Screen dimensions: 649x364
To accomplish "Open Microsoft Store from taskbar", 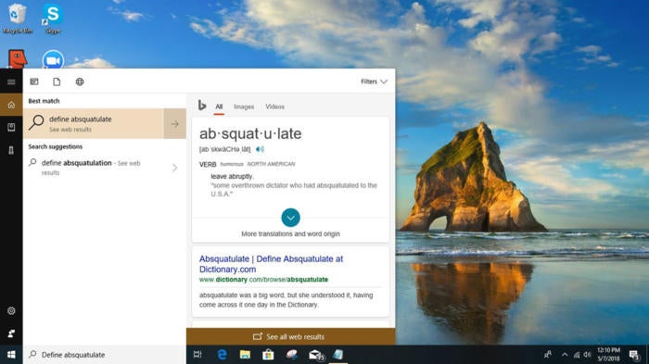I will (x=268, y=355).
